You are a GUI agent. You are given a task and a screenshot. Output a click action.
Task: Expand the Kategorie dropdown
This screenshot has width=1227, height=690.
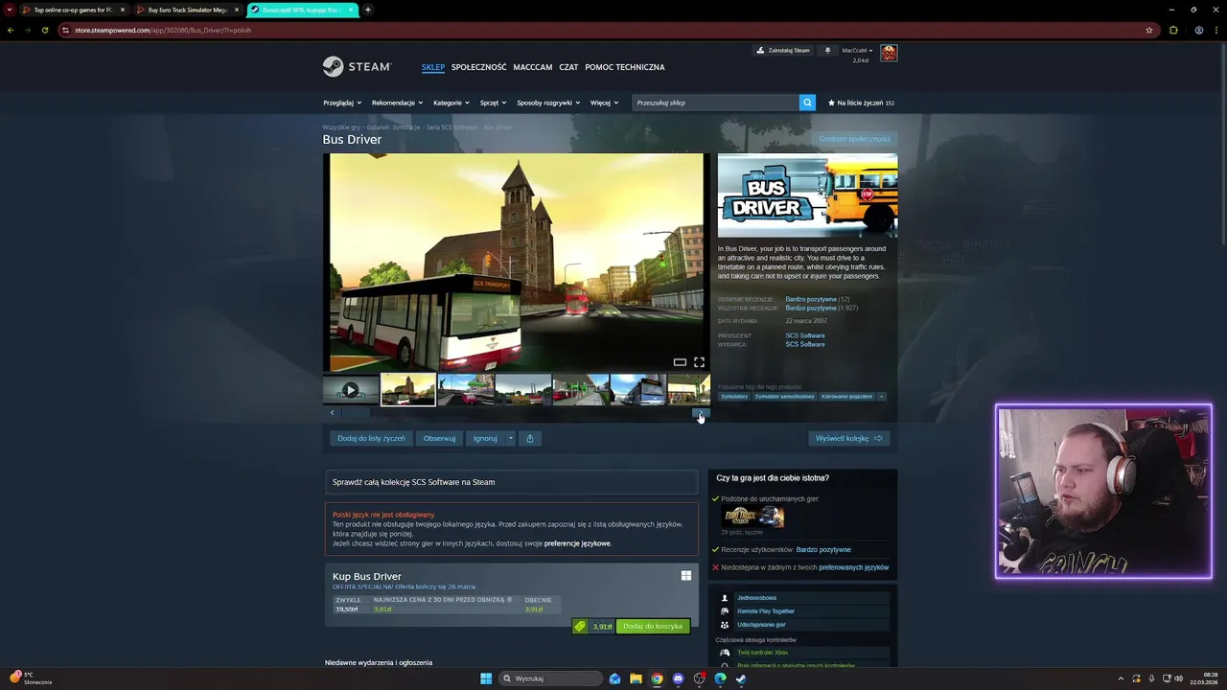451,103
